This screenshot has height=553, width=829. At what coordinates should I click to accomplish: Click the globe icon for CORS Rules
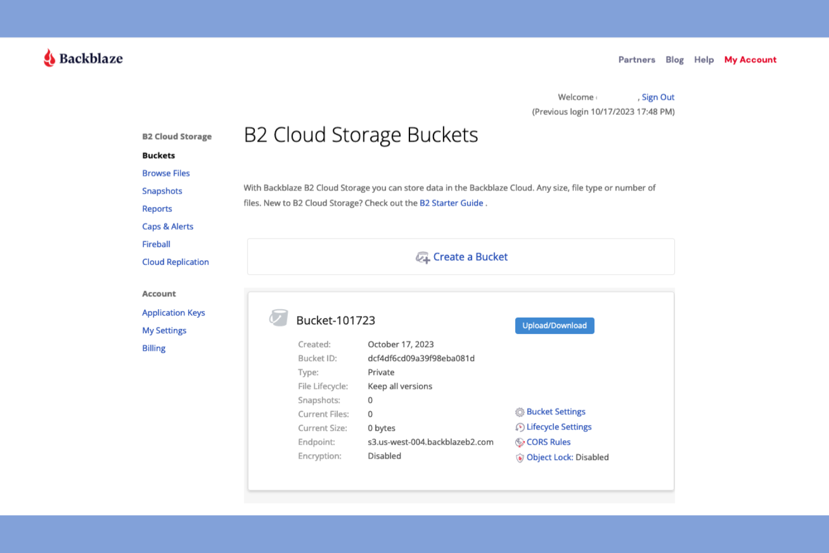pyautogui.click(x=519, y=442)
